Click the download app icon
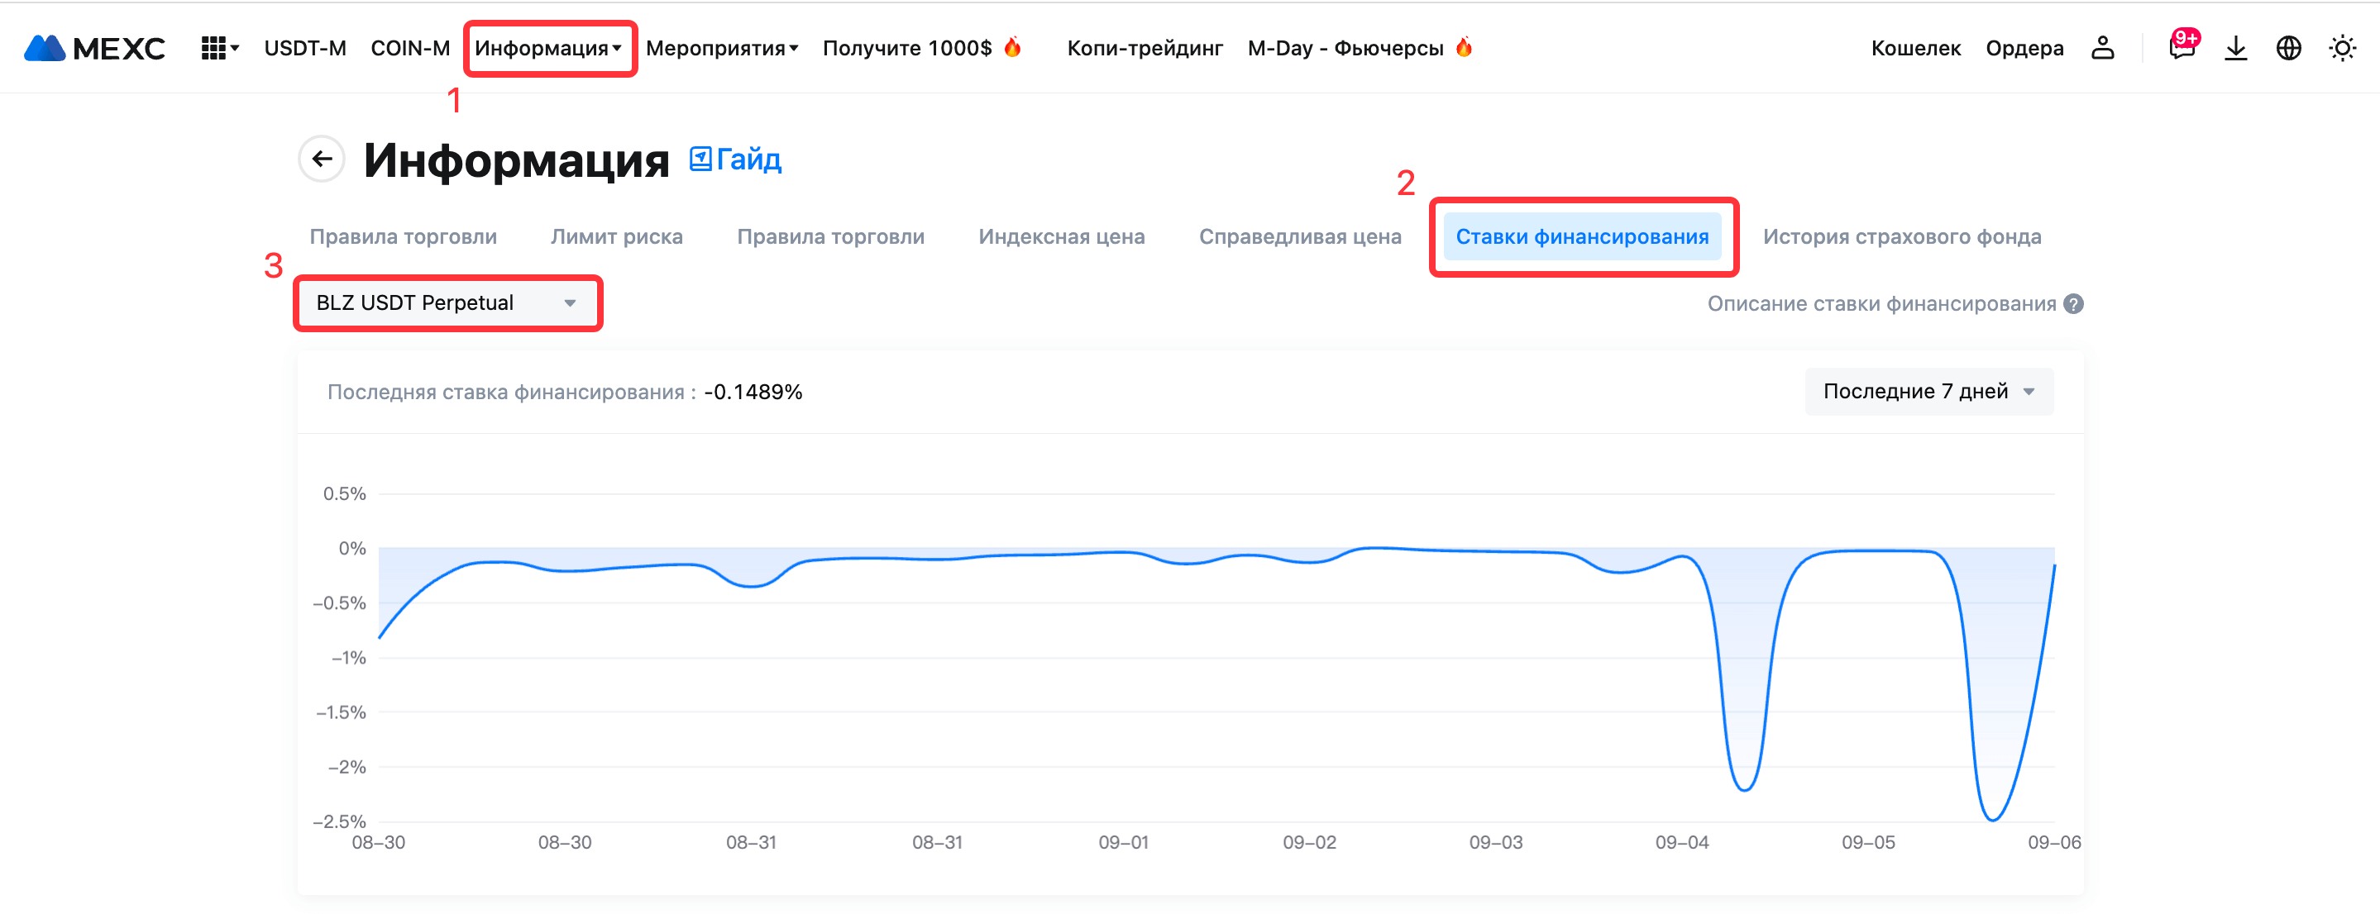Screen dimensions: 2380x914 [2235, 48]
